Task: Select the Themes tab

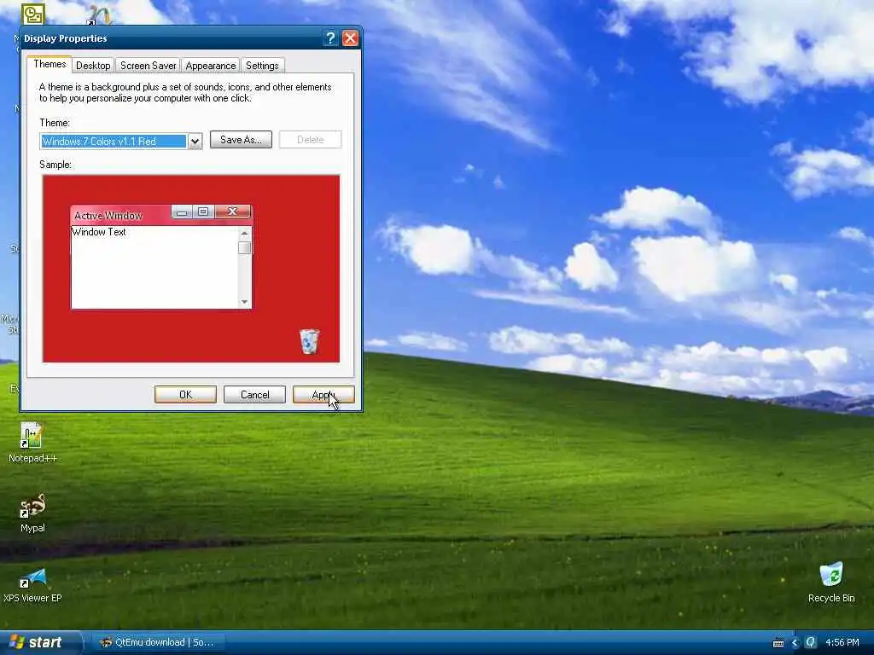Action: 50,64
